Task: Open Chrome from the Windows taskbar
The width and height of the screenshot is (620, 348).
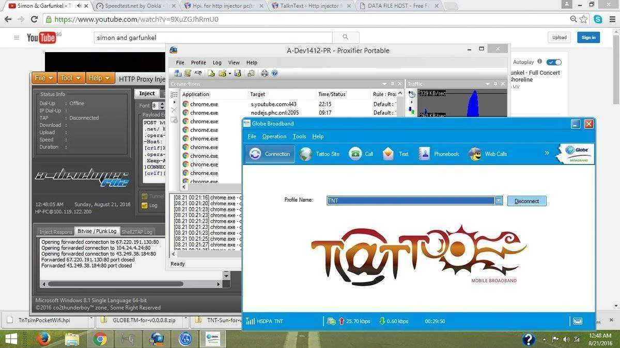Action: pos(100,339)
